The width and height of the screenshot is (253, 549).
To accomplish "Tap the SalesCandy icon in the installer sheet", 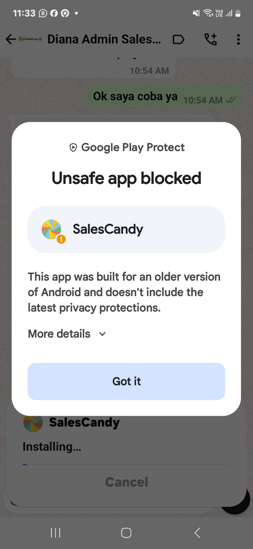I will click(33, 422).
